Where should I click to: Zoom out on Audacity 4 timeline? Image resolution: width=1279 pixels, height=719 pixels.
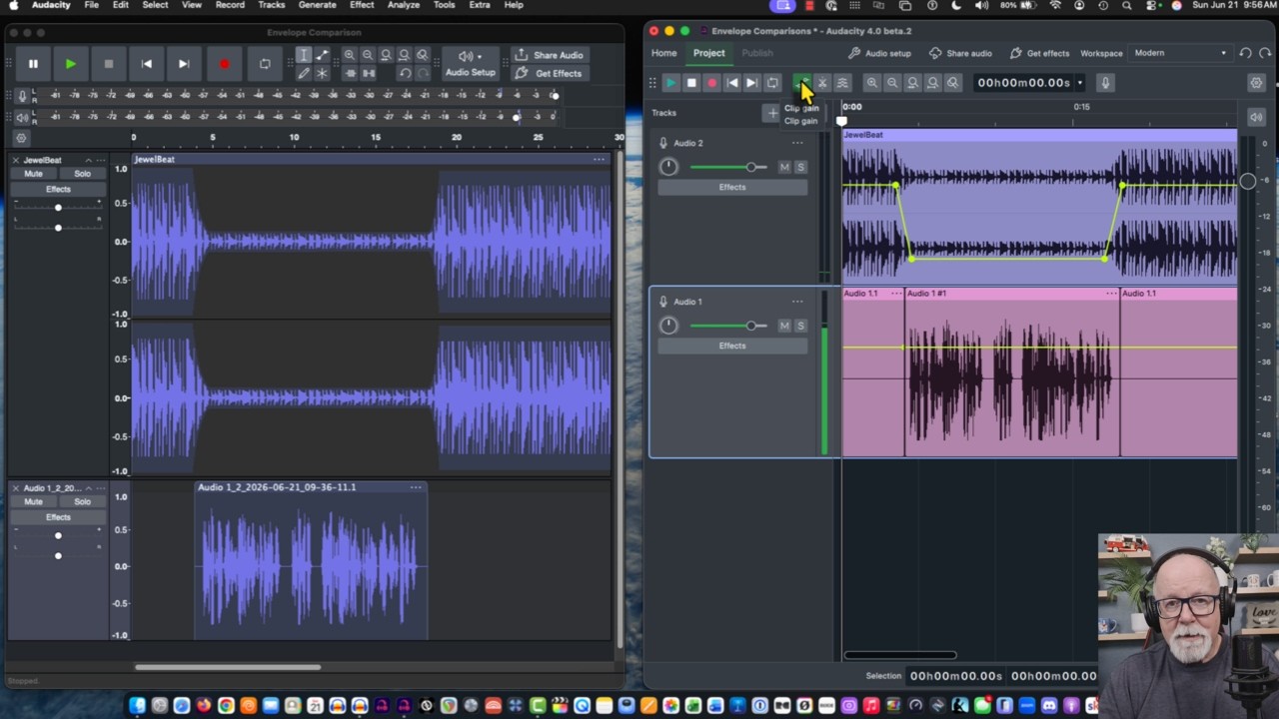pos(892,83)
